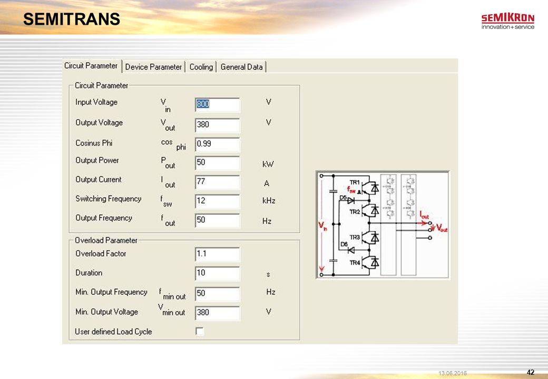
Task: Click the D6 diode symbol in diagram
Action: point(351,250)
